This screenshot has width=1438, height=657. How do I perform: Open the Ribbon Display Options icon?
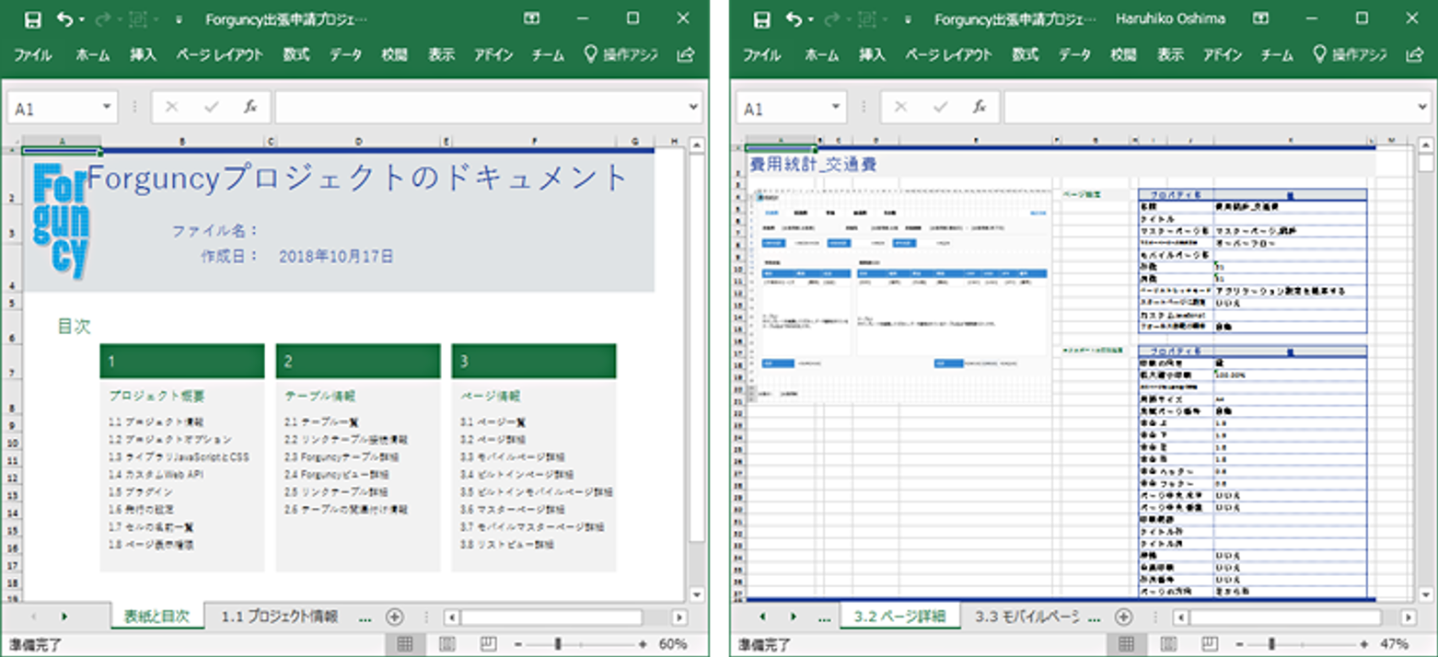[x=531, y=18]
